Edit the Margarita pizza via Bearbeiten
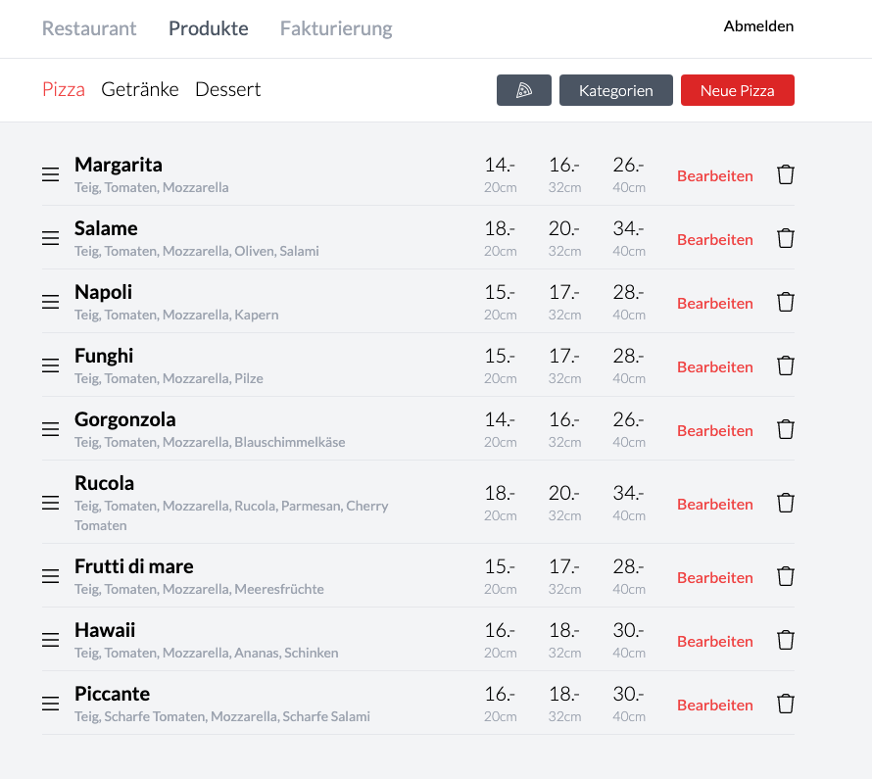The width and height of the screenshot is (872, 779). click(x=715, y=176)
